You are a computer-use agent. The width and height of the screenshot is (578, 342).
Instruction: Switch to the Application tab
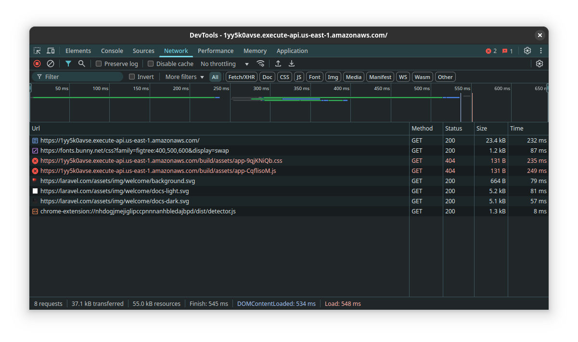pos(292,51)
